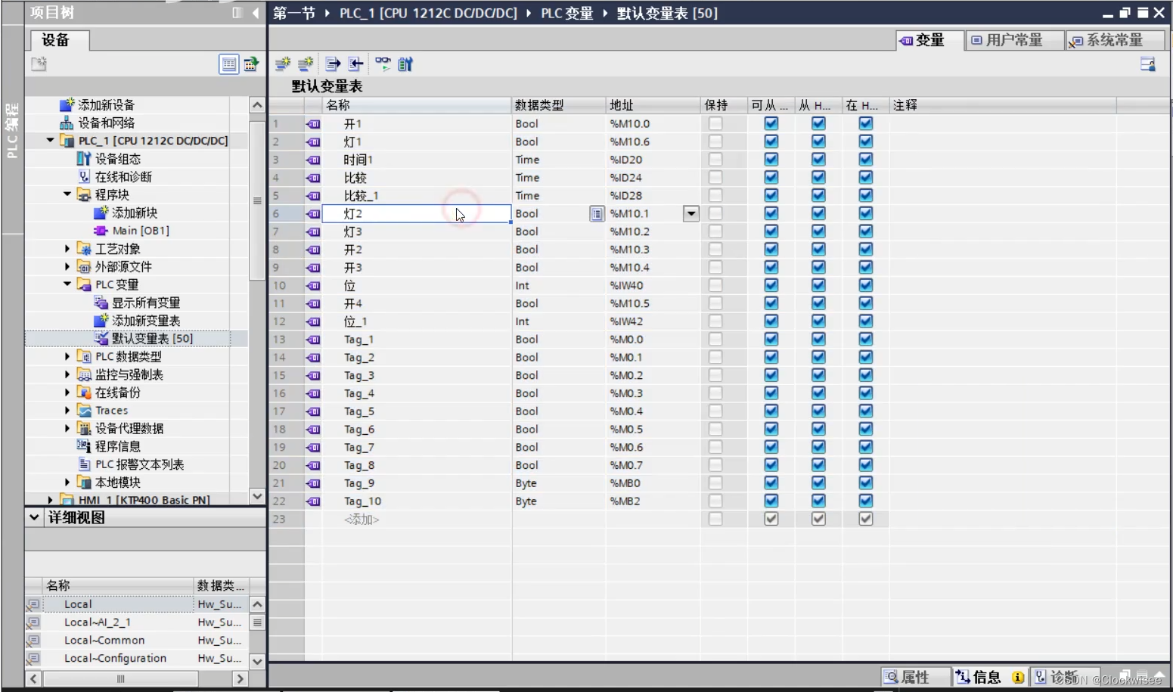Sort table by 地址 column header
This screenshot has height=692, width=1173.
(653, 105)
